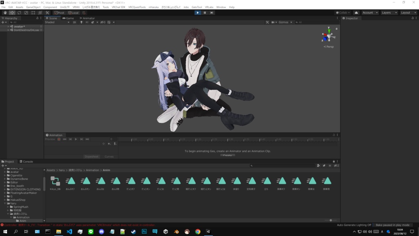Switch to the Curves tab in Animation
419x236 pixels.
(x=109, y=157)
